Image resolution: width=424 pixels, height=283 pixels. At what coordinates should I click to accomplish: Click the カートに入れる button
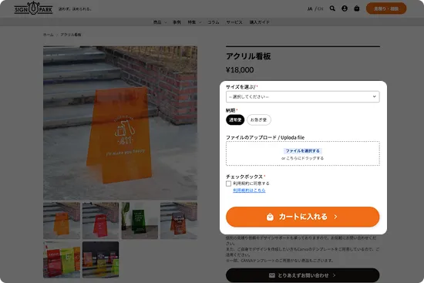(303, 217)
